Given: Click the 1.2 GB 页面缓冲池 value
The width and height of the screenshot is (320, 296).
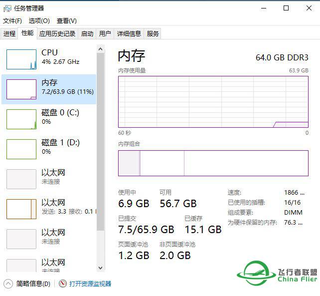Looking at the screenshot, I should (134, 256).
